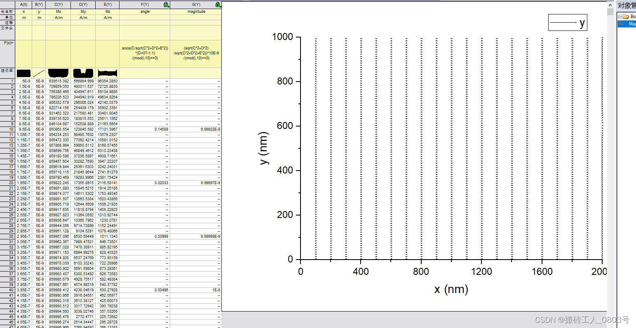Collapse the Book folder tree node

pyautogui.click(x=620, y=17)
